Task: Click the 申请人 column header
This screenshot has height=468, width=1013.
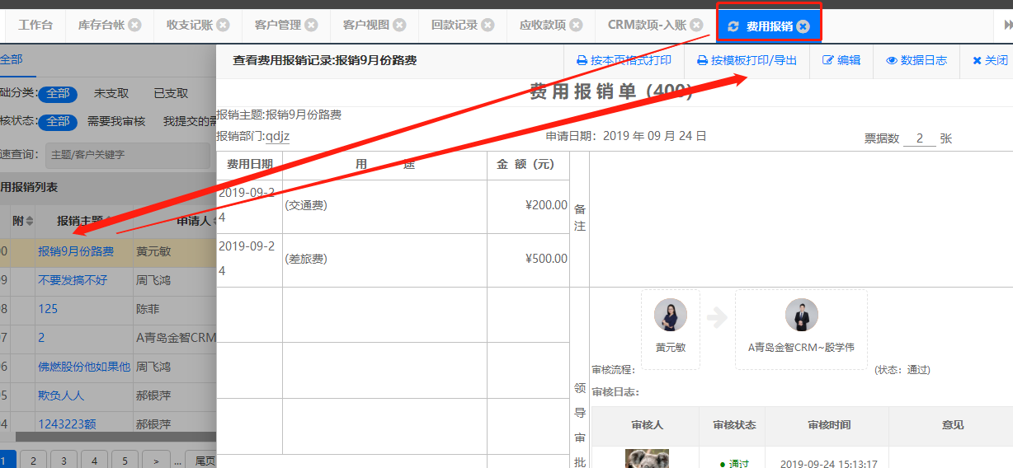Action: 195,221
